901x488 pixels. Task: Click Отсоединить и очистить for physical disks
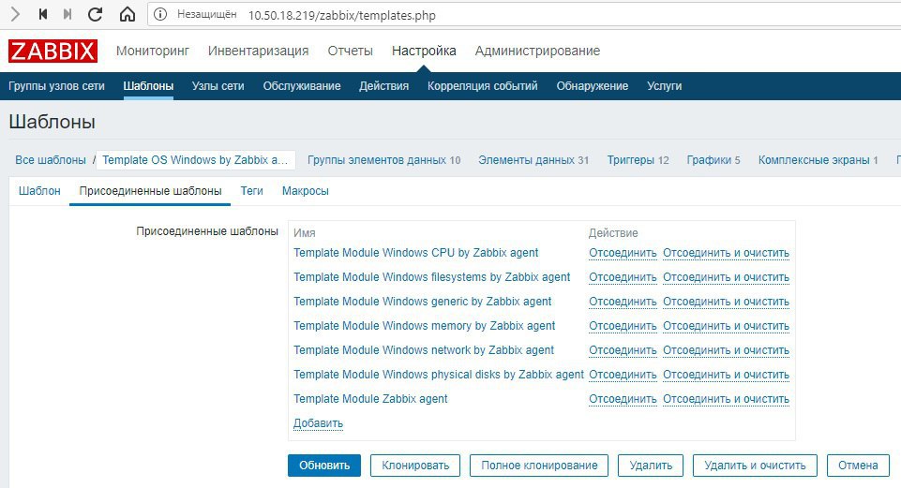(x=727, y=375)
